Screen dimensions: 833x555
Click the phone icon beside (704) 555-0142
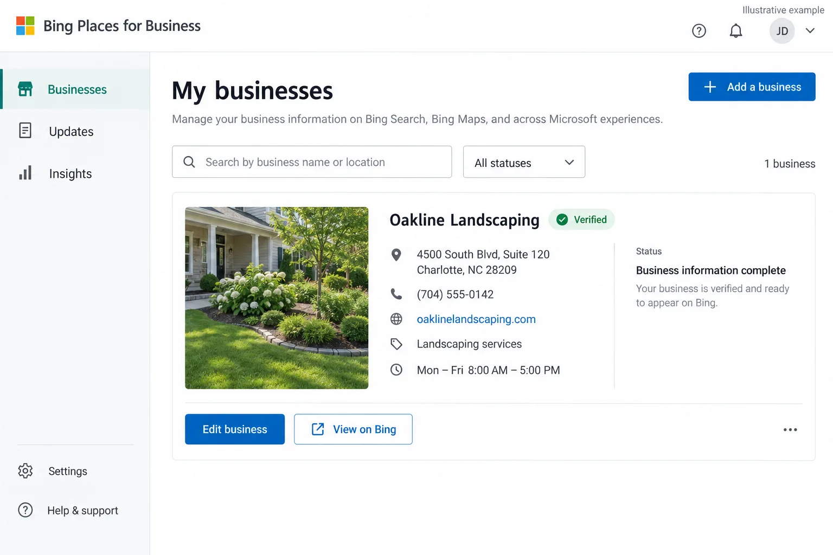click(396, 294)
